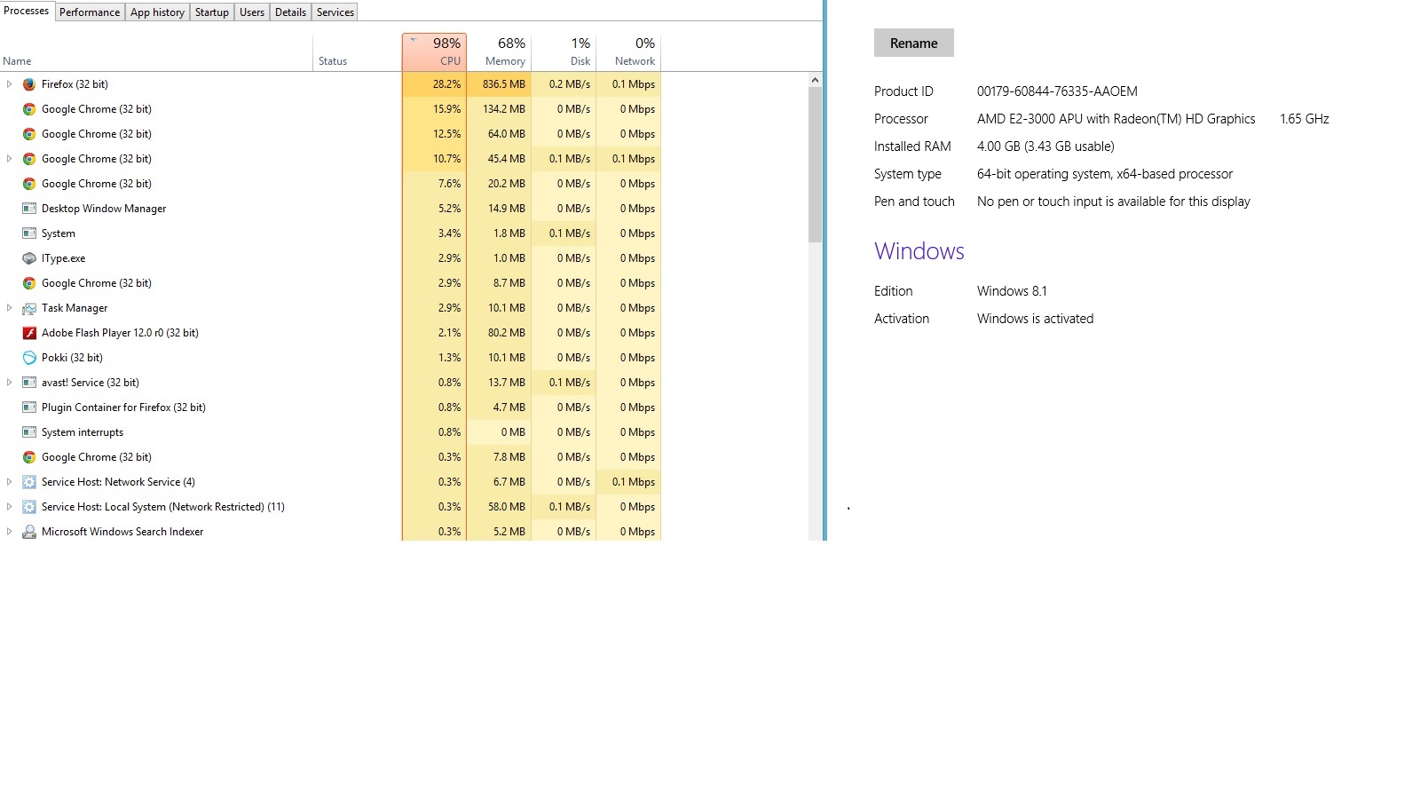This screenshot has height=799, width=1420.
Task: Click the Desktop Window Manager icon
Action: tap(29, 209)
